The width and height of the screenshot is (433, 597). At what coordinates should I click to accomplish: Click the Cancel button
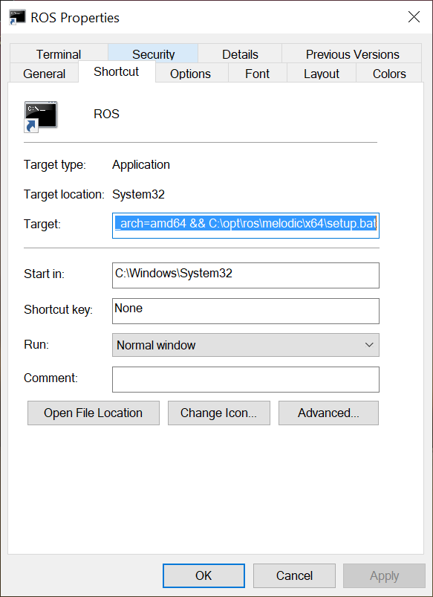coord(294,575)
